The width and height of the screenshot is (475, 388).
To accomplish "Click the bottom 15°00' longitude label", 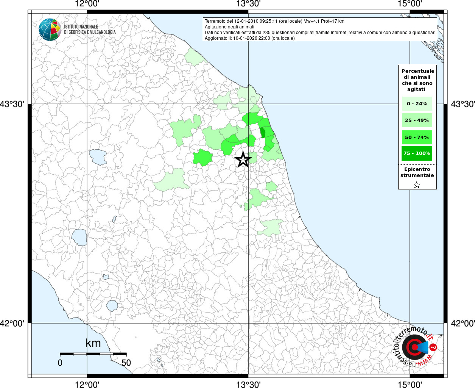I will click(410, 384).
